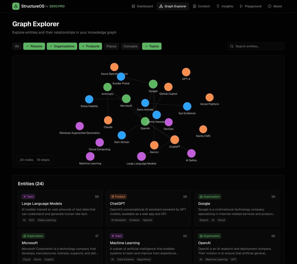Select the Retrieval-Augmented Generation node
This screenshot has width=297, height=264.
(x=80, y=126)
